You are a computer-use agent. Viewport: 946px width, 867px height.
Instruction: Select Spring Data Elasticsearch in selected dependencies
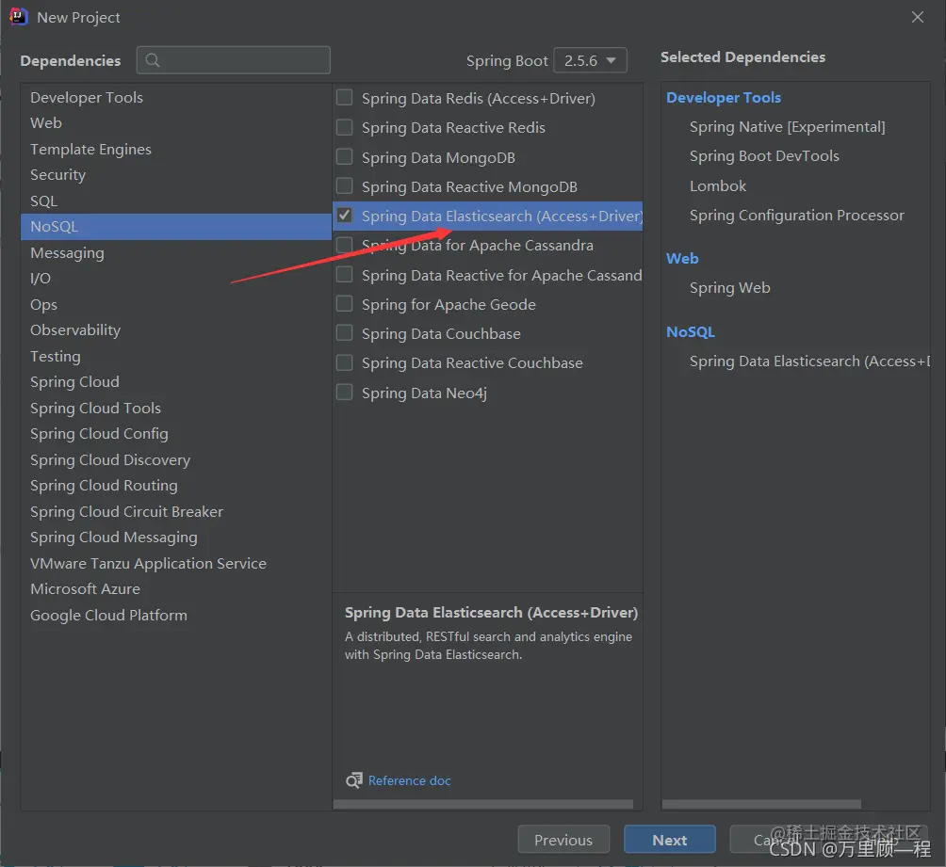coord(809,361)
